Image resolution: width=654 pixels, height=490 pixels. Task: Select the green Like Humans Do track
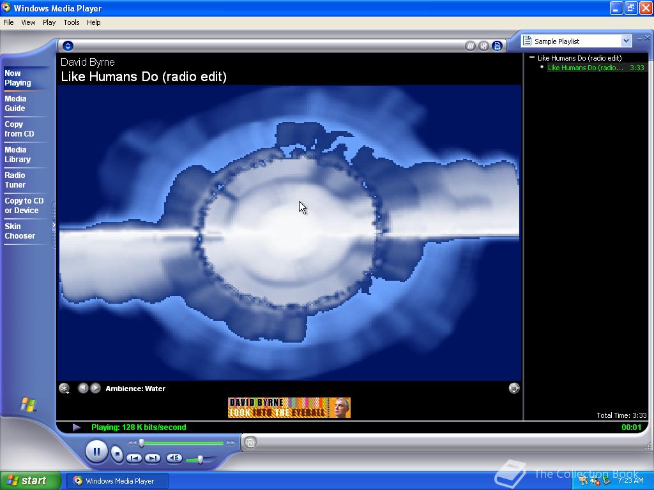point(596,68)
